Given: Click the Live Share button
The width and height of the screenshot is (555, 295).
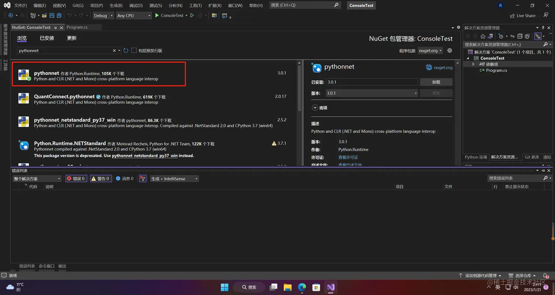Looking at the screenshot, I should click(523, 16).
